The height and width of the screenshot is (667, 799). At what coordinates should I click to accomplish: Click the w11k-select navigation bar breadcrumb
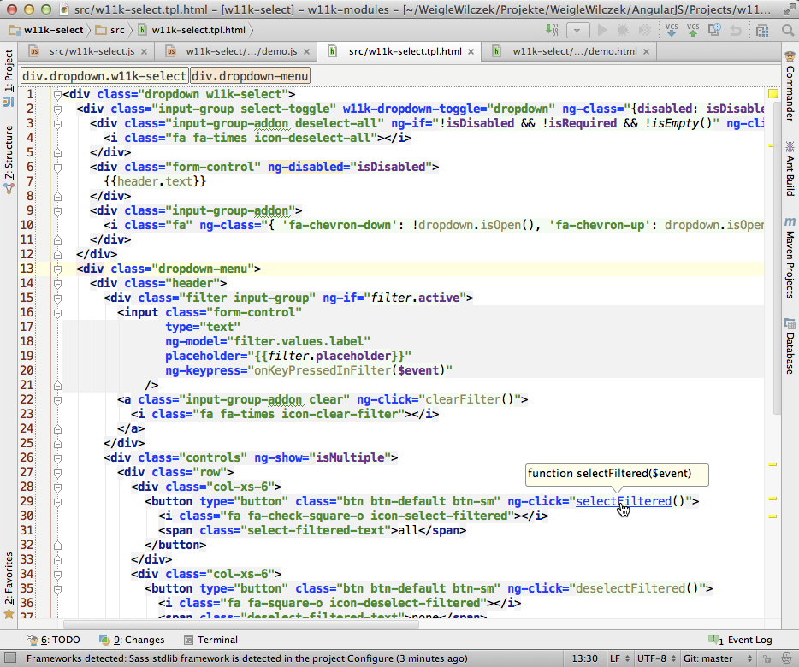[x=46, y=30]
